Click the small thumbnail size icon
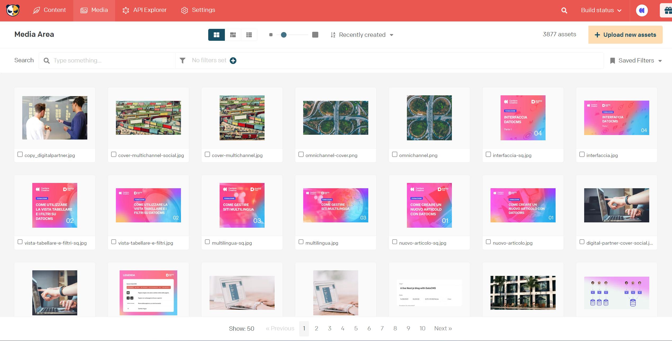This screenshot has height=341, width=672. [271, 35]
